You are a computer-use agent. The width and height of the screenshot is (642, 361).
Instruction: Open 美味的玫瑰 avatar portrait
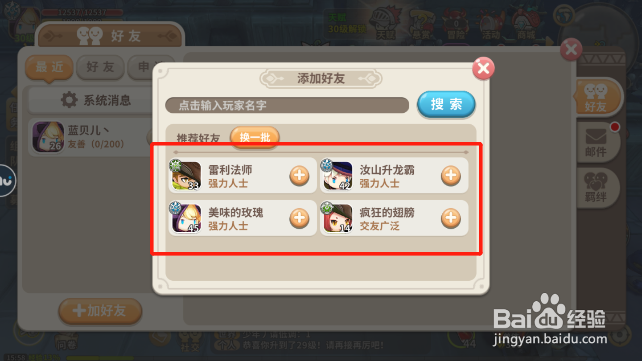click(x=186, y=218)
